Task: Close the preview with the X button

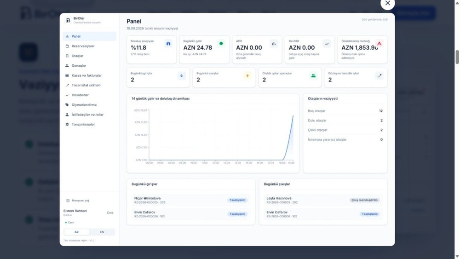Action: 387,3
